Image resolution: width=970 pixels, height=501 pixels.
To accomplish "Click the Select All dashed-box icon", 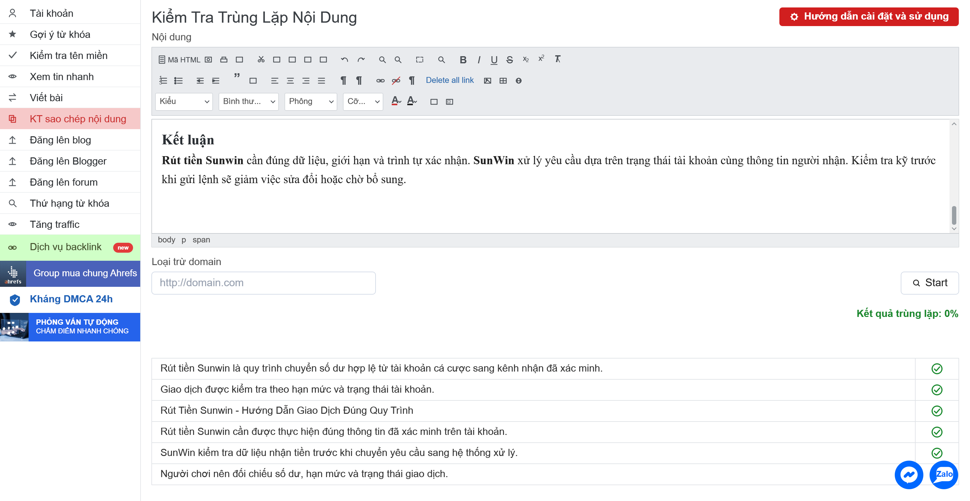I will click(x=419, y=59).
